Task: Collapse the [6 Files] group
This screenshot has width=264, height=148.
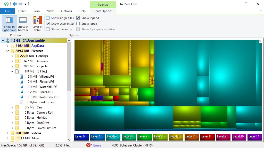Action: coord(12,71)
